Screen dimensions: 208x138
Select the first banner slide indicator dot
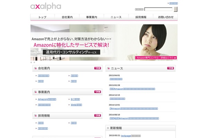31,62
